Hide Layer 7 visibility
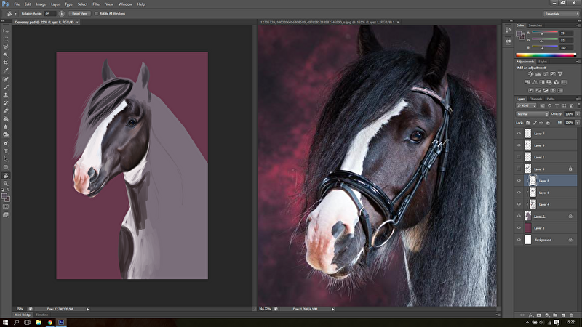Screen dimensions: 582x327 [519, 134]
